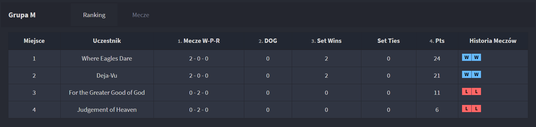Open the first L badge for Judgement of Heaven
This screenshot has height=127, width=536.
pos(466,109)
